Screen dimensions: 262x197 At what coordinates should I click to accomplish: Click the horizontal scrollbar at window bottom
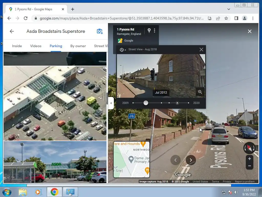(129, 185)
